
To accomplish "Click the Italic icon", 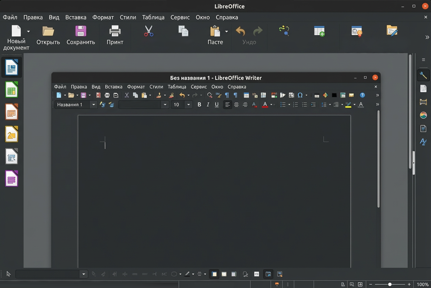I will 208,105.
